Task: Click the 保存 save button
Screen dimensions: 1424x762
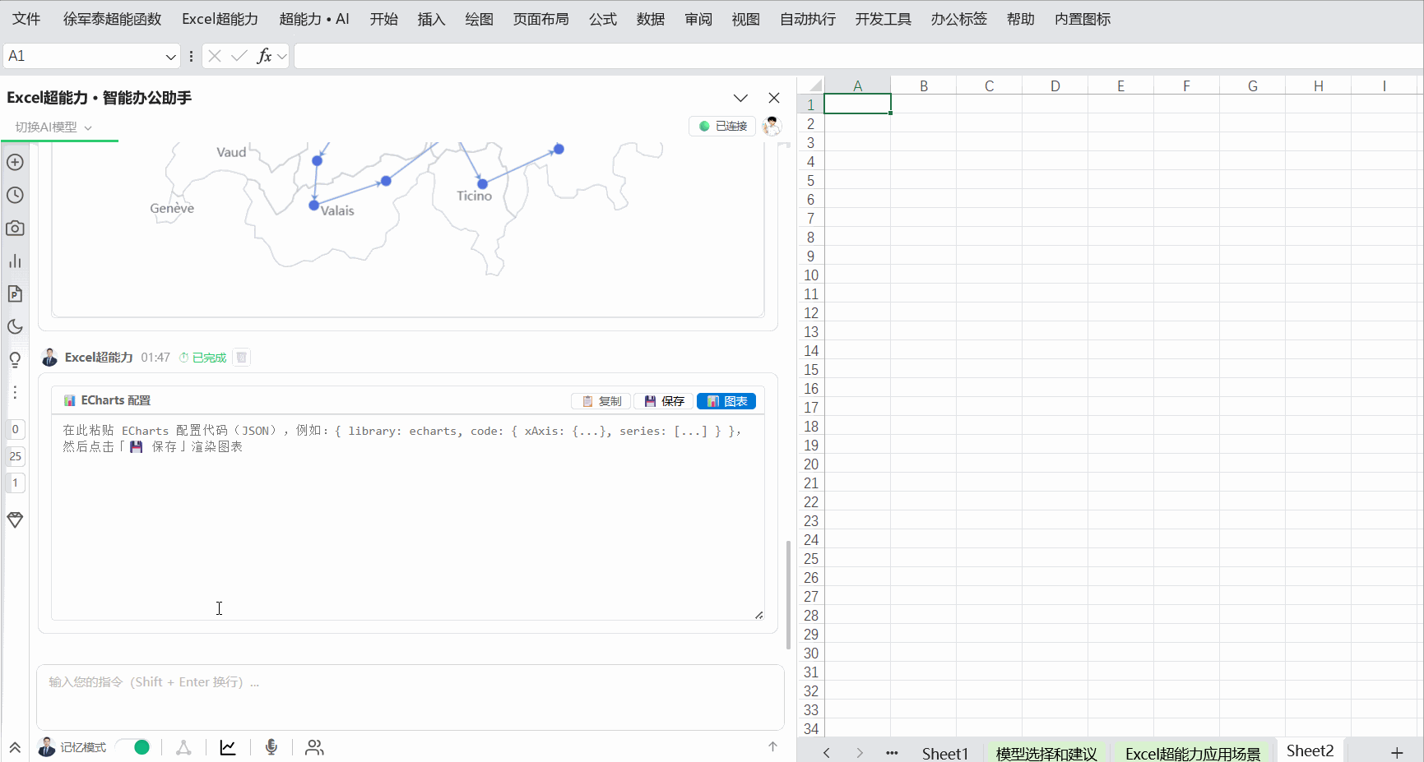Action: coord(664,401)
